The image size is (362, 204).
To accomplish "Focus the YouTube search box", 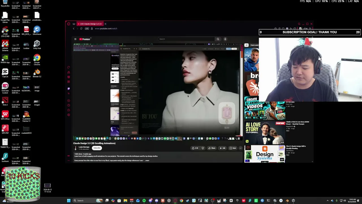I will pos(186,39).
